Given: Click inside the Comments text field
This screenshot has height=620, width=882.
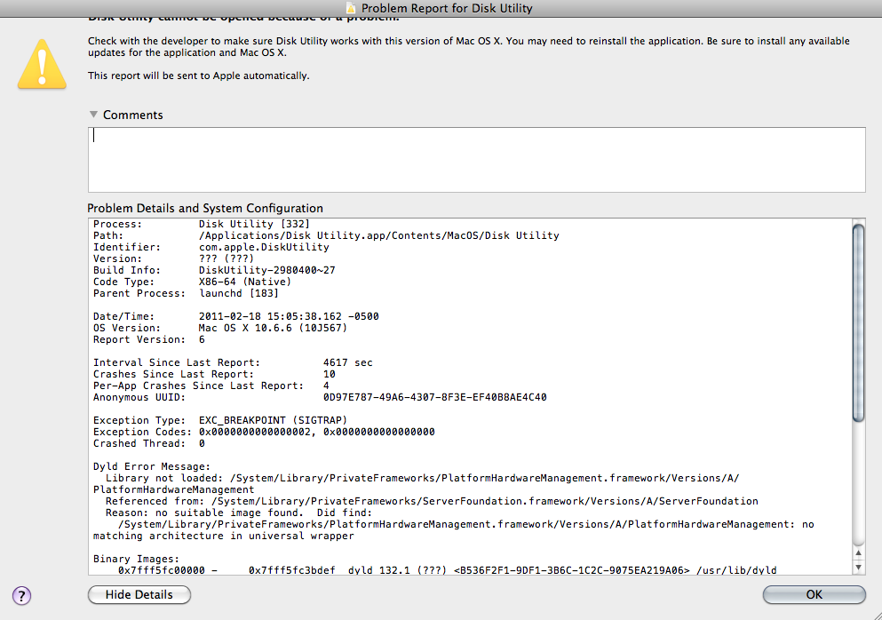Looking at the screenshot, I should [476, 160].
